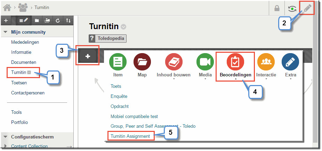
Task: Open Portfolio in the sidebar
Action: coord(19,122)
